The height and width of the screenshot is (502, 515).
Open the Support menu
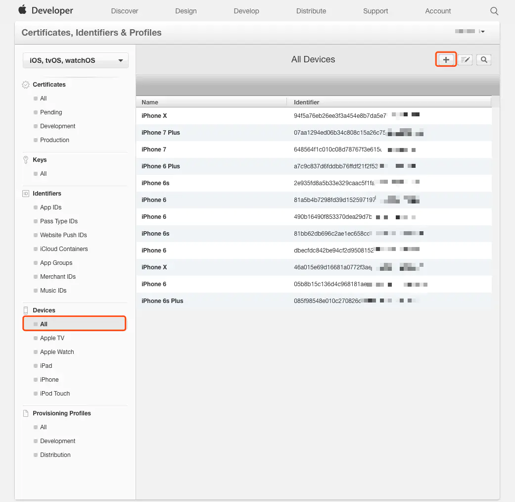coord(375,11)
